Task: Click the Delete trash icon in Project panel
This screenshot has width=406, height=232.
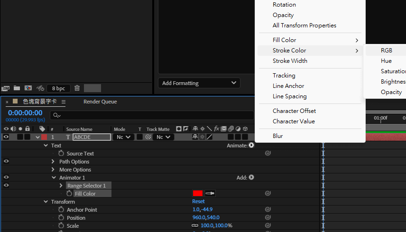Action: pos(77,88)
